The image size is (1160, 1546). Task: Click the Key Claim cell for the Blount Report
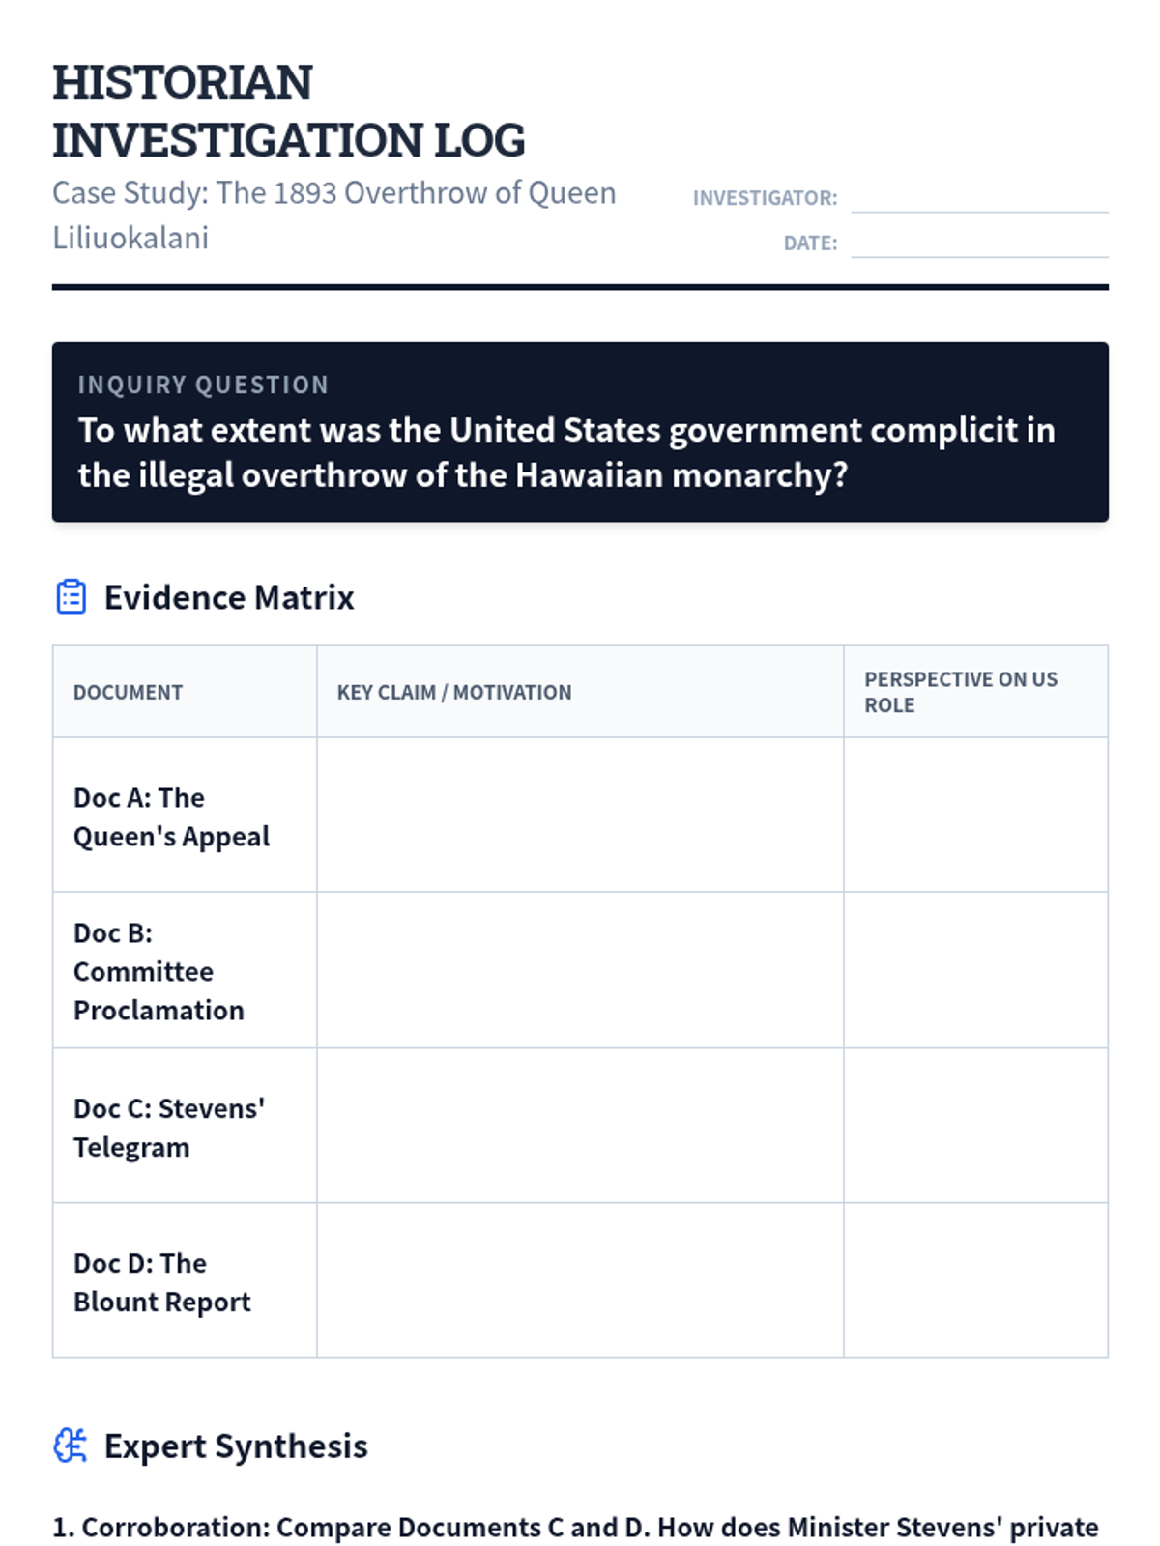(x=580, y=1280)
